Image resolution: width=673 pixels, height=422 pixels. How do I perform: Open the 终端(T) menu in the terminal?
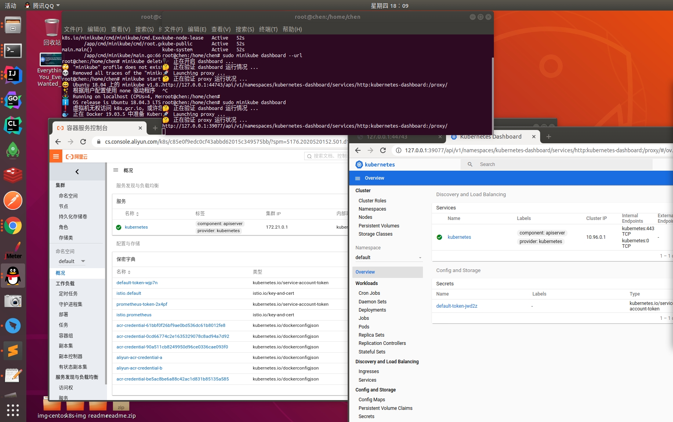(x=268, y=29)
